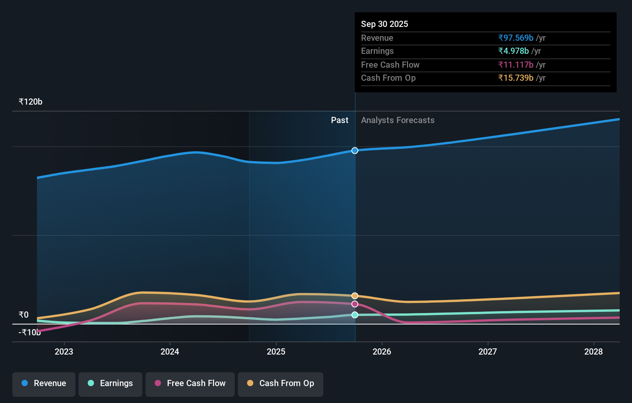Click the Free Cash Flow point marker

tap(354, 304)
